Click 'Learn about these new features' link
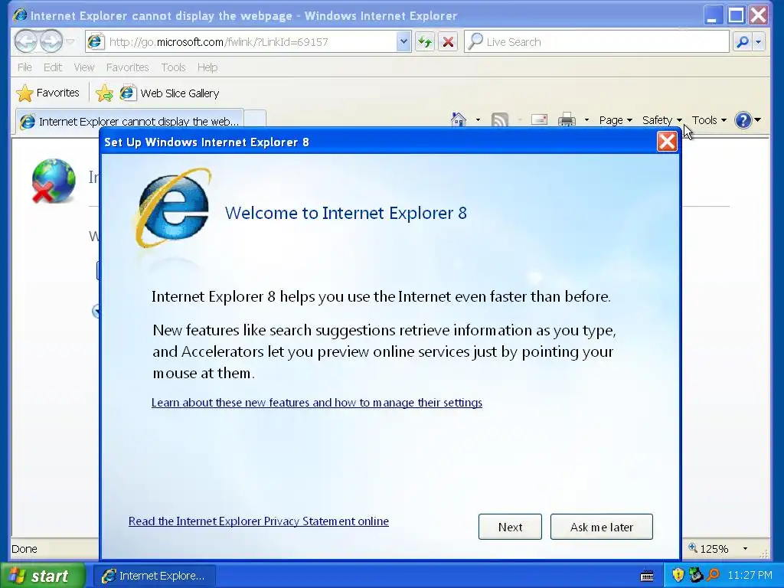The width and height of the screenshot is (784, 588). pyautogui.click(x=316, y=403)
